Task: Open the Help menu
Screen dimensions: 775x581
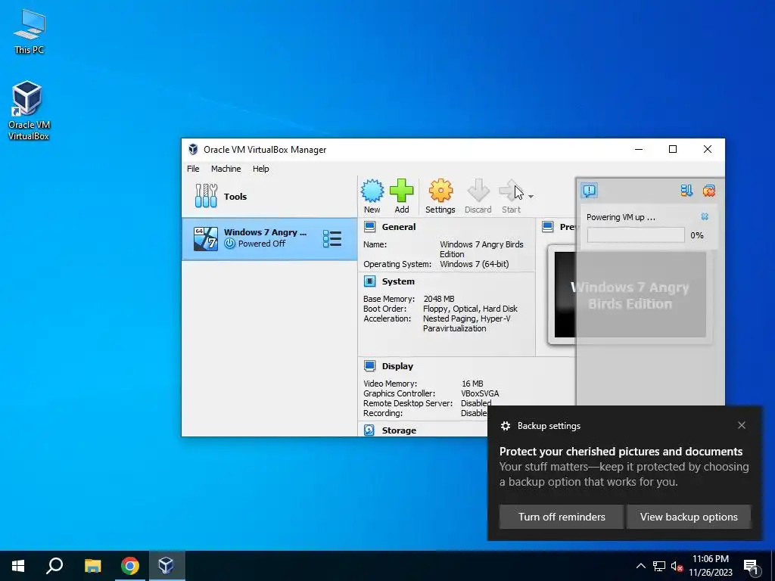Action: (260, 169)
